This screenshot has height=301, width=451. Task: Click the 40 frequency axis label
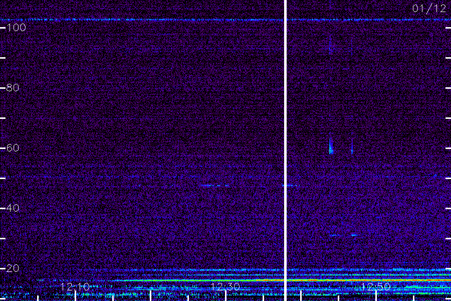[13, 208]
